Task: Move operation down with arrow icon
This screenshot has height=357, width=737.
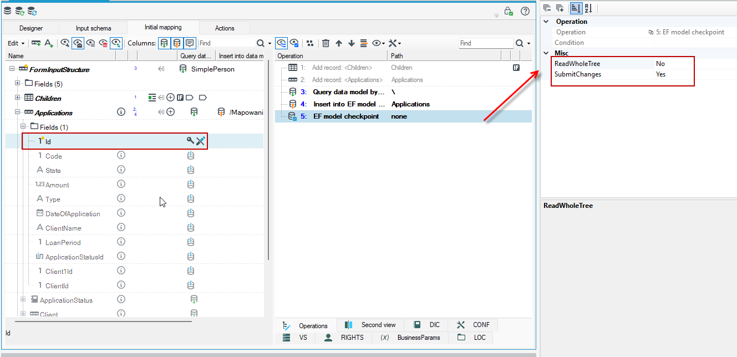Action: (351, 43)
